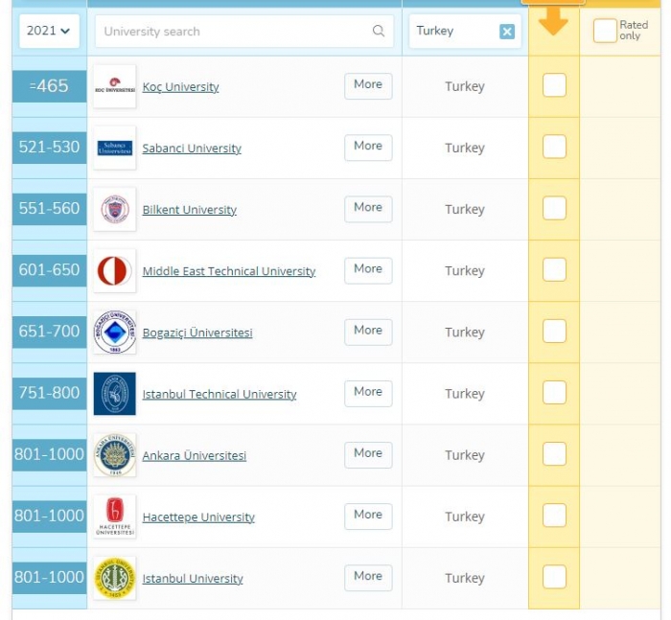Click the orange down arrow sort icon

[553, 20]
